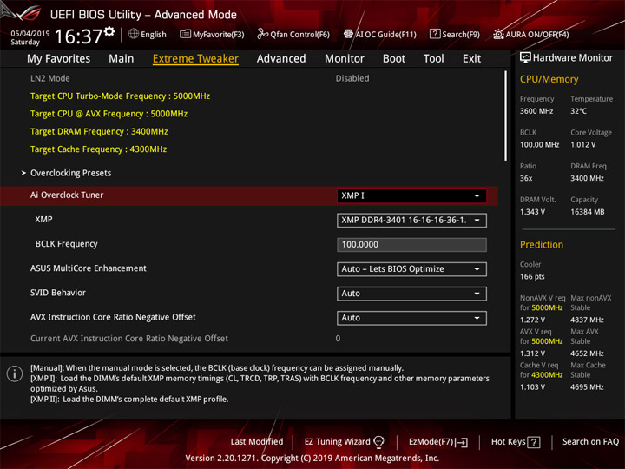The height and width of the screenshot is (469, 625).
Task: Click the info icon beside help text
Action: pos(15,373)
